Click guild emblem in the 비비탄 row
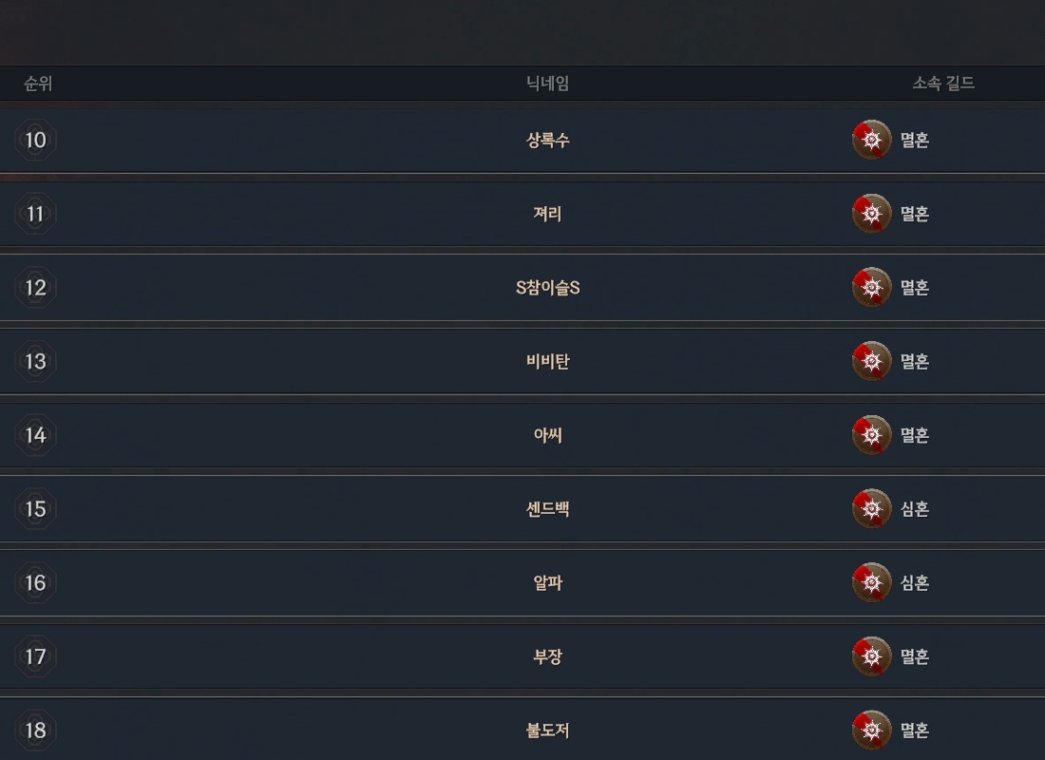 coord(872,361)
